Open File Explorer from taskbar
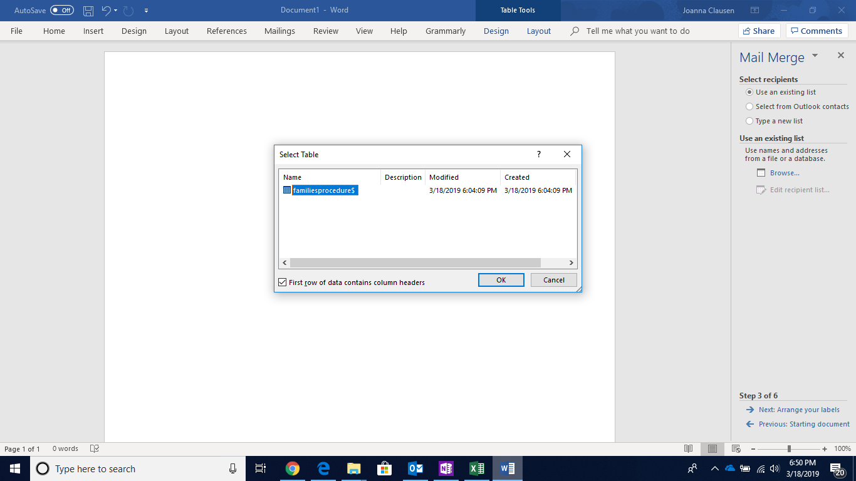This screenshot has height=481, width=856. click(x=354, y=468)
